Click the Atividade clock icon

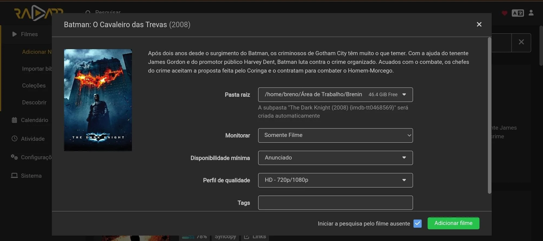(14, 139)
